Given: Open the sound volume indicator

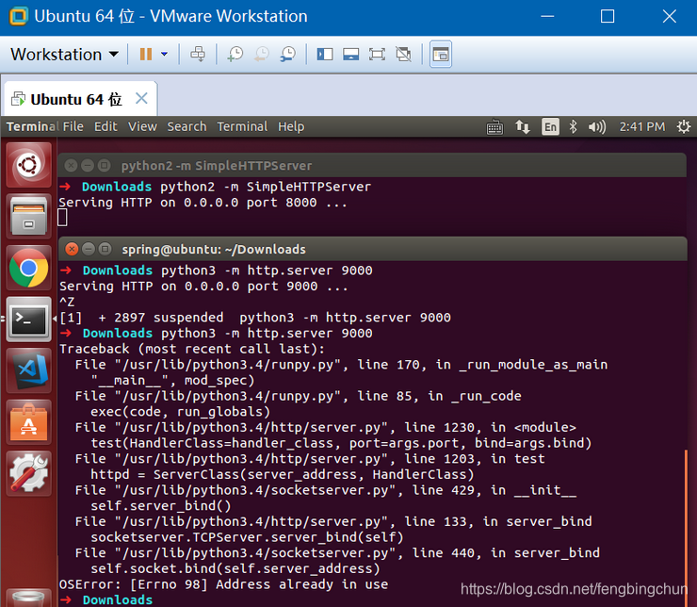Looking at the screenshot, I should 596,127.
